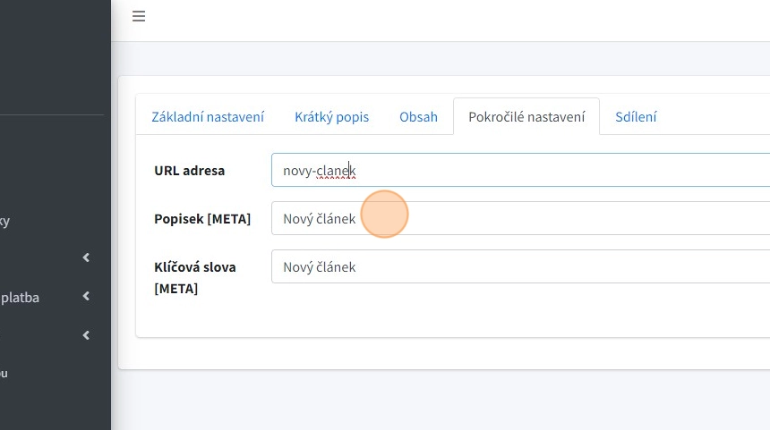Viewport: 770px width, 430px height.
Task: Go to the Sdílení tab
Action: [636, 117]
